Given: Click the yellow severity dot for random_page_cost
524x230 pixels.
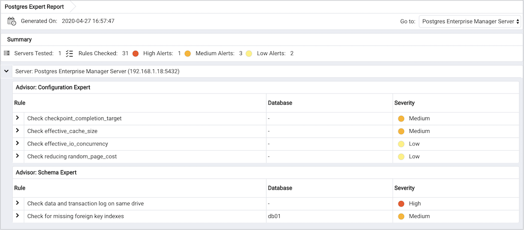Looking at the screenshot, I should (402, 157).
